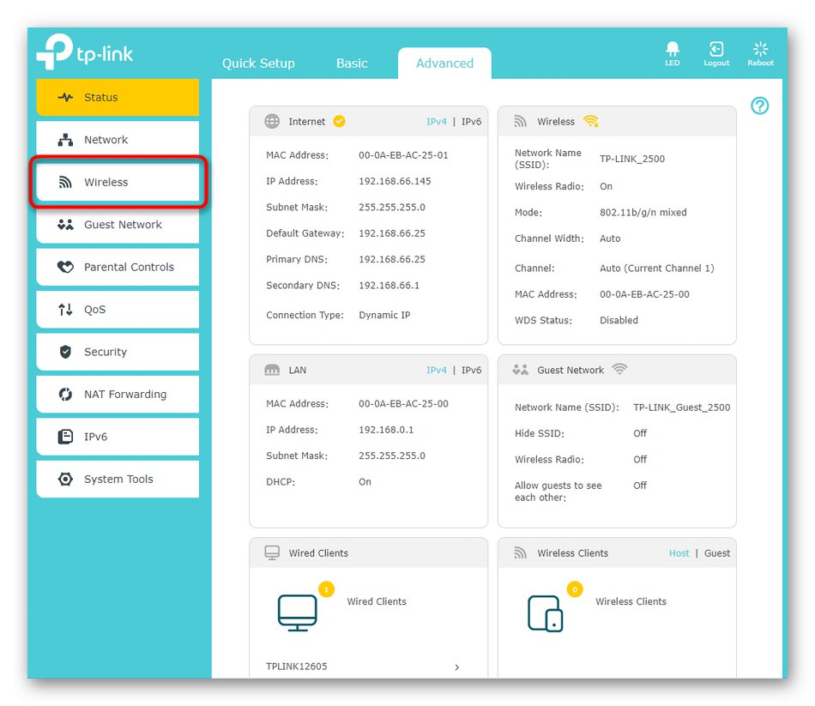Click guest SSID TP-LINK_Guest_2500
This screenshot has width=815, height=706.
(x=681, y=407)
